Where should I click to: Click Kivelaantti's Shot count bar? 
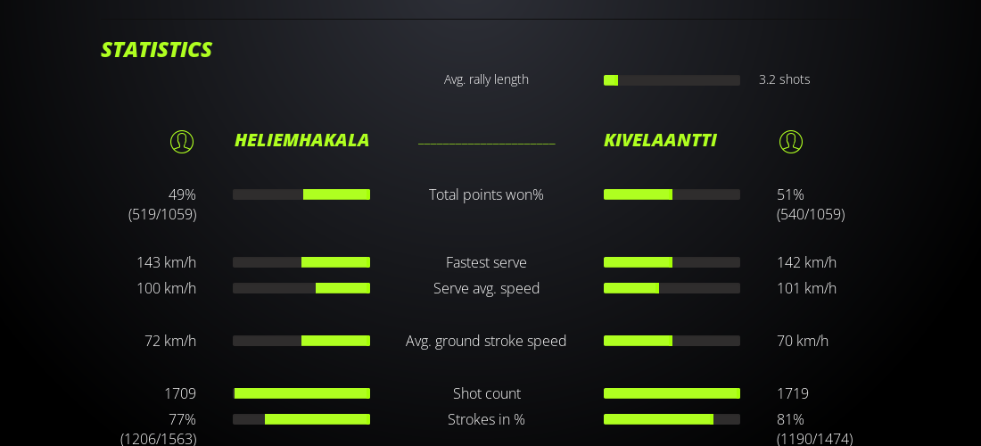672,393
